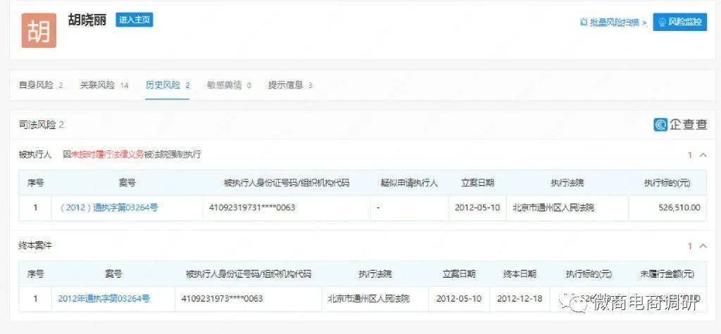The width and height of the screenshot is (721, 334).
Task: Click the name 胡晓丽
Action: pos(87,20)
